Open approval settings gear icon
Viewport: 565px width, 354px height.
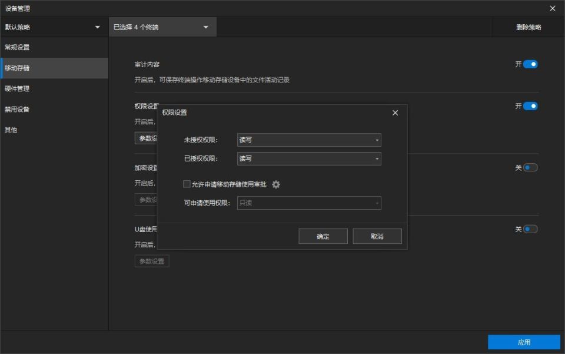276,184
